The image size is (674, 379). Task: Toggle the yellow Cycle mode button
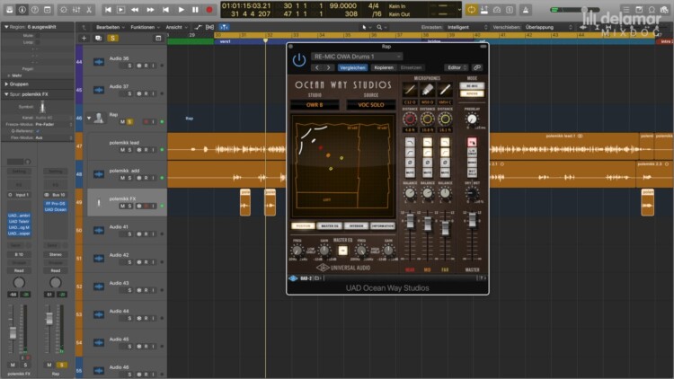click(472, 10)
